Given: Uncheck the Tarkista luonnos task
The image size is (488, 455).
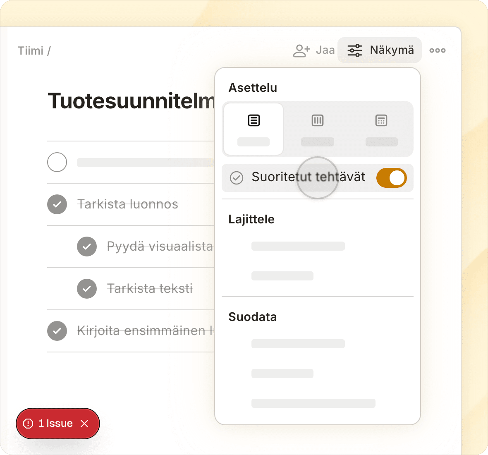Looking at the screenshot, I should [57, 204].
